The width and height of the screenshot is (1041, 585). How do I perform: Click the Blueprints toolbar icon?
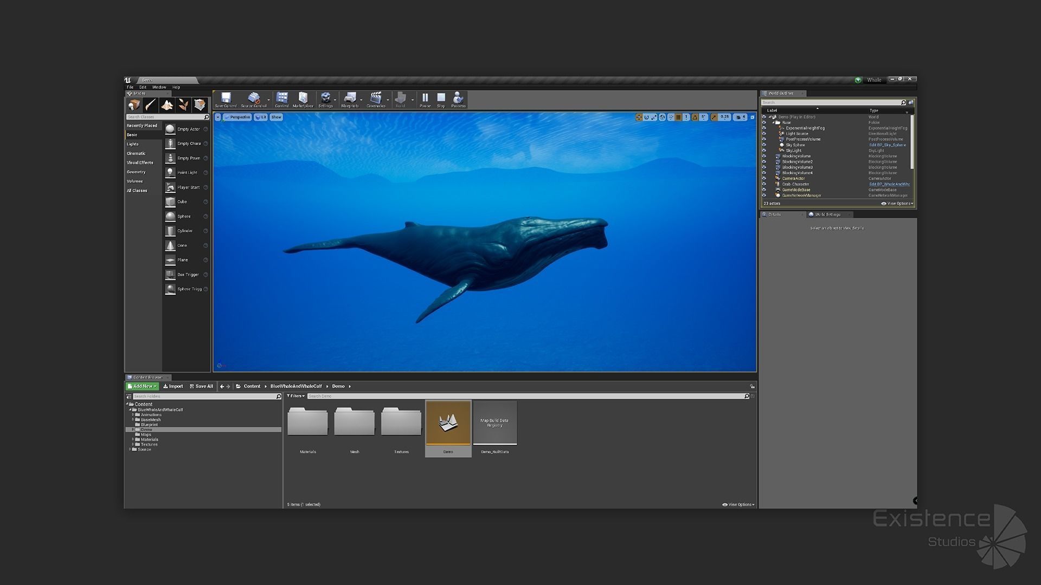click(350, 100)
